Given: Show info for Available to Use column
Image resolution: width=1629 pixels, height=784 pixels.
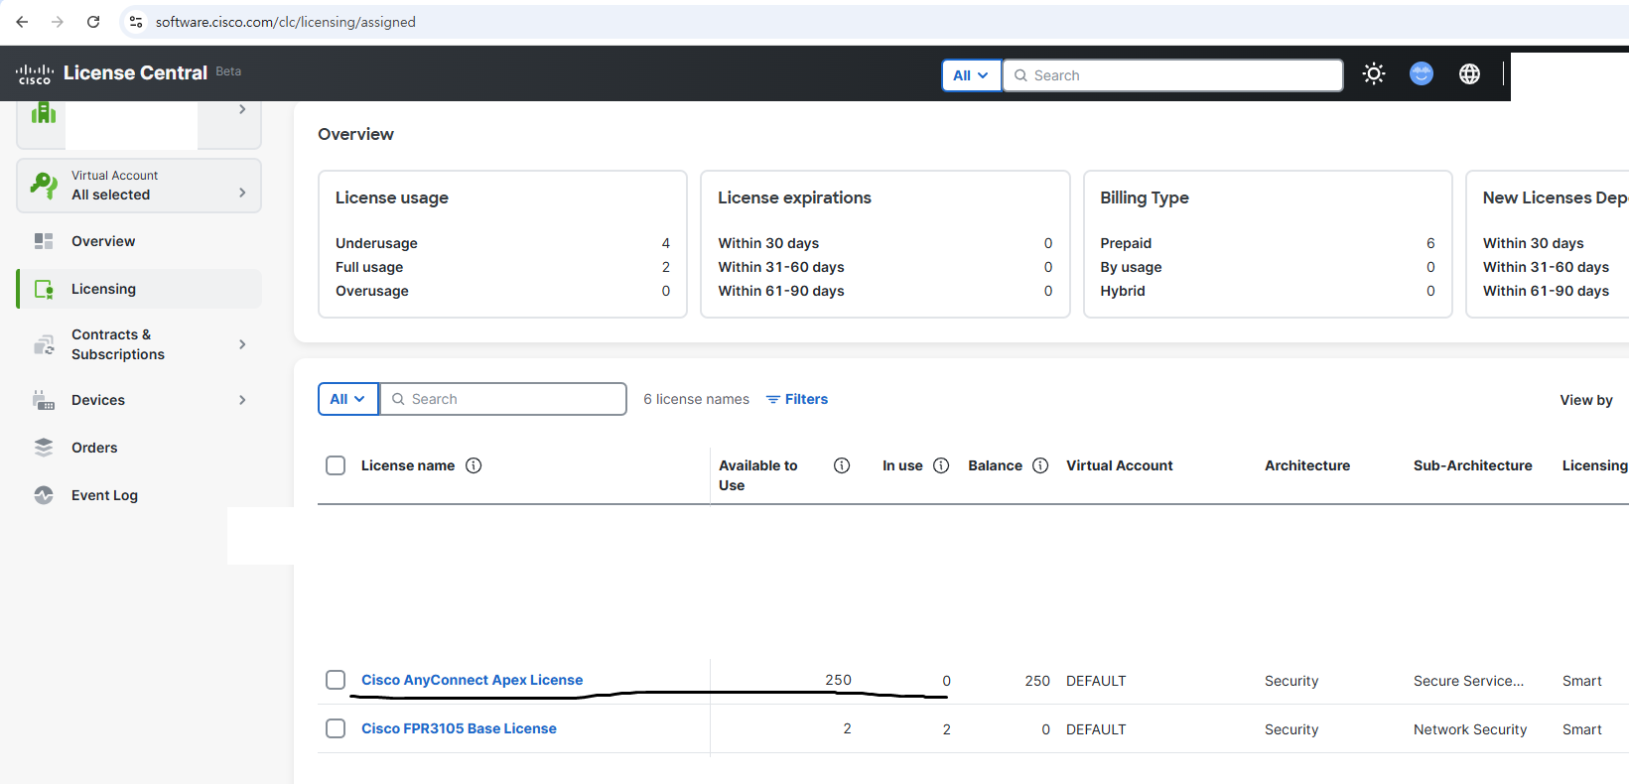Looking at the screenshot, I should point(842,465).
